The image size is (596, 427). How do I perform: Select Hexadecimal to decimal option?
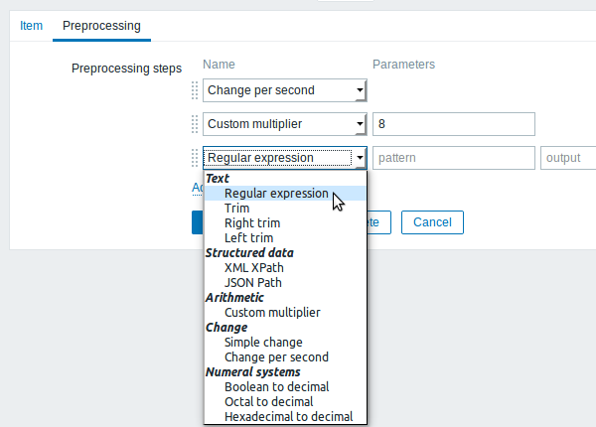pyautogui.click(x=288, y=417)
